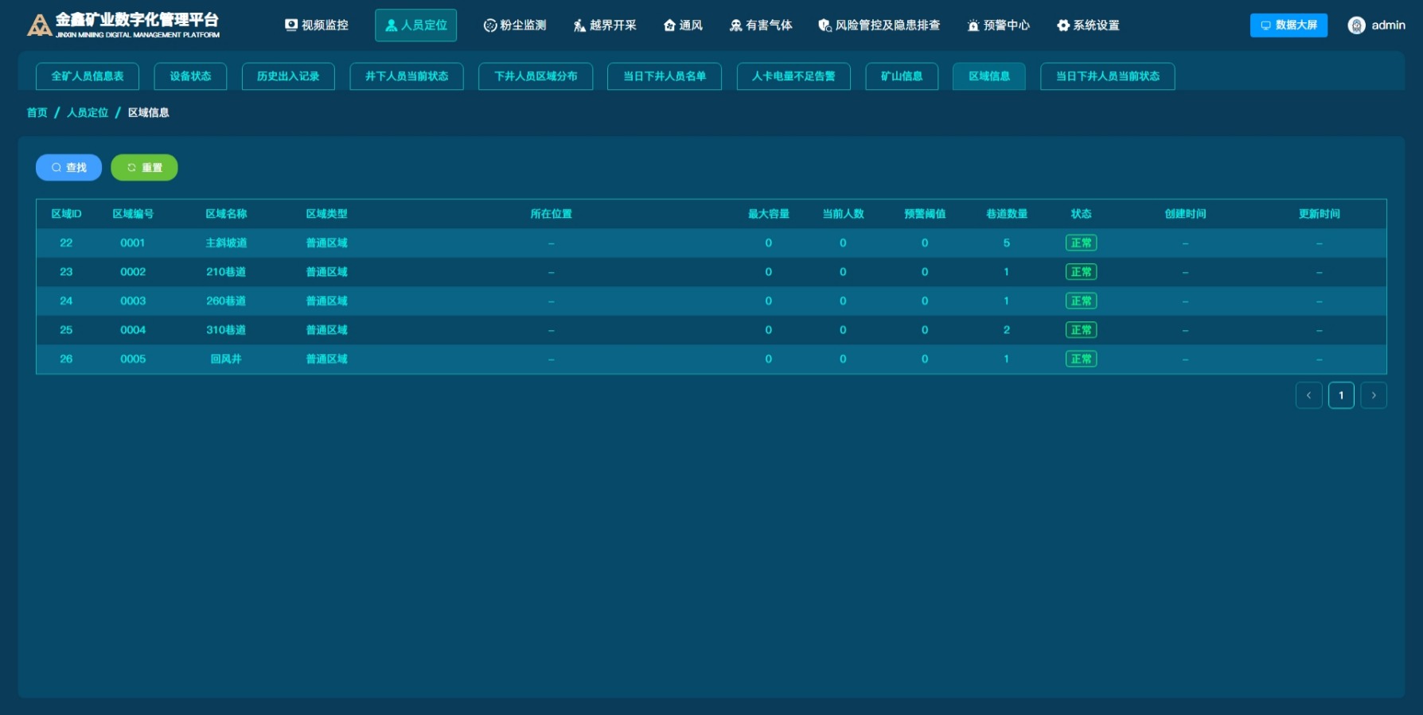Open the 通风 ventilation section
This screenshot has height=715, width=1423.
pos(683,25)
